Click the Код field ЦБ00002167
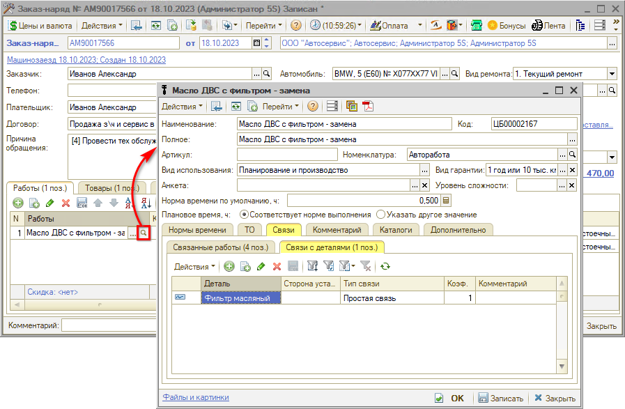The width and height of the screenshot is (625, 409). [x=534, y=124]
